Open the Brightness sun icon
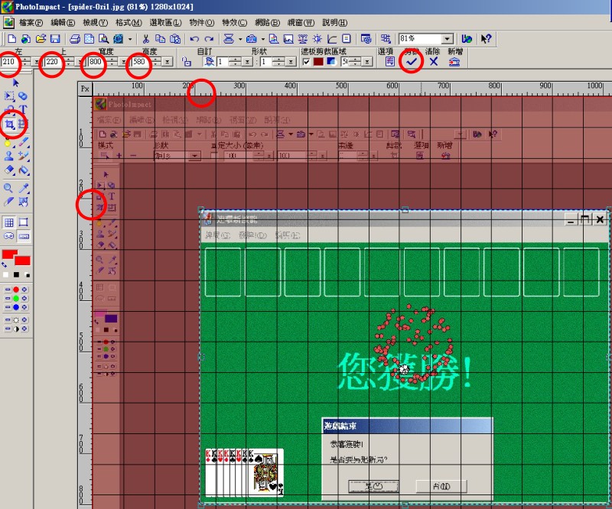 (x=317, y=39)
